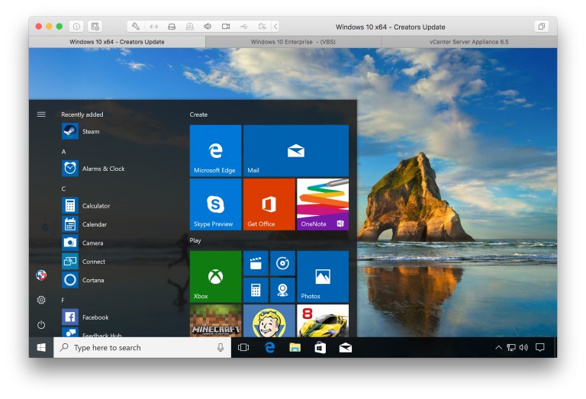Switch to Windows 10 Enterprise (VBS) tab
586x399 pixels.
click(293, 42)
